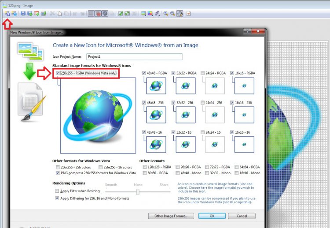Uncheck the 256x256 - RGBA (Windows Vista only) checkbox
330x228 pixels.
tap(57, 73)
